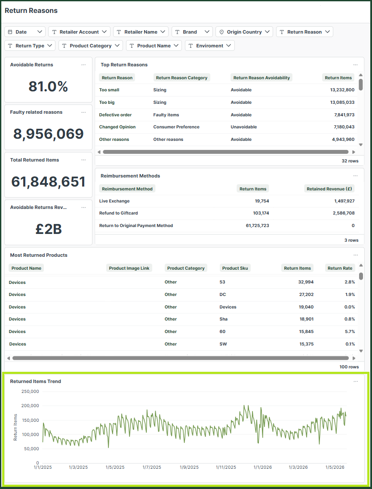Select the 'Too big' return reason row
The image size is (372, 489).
227,102
